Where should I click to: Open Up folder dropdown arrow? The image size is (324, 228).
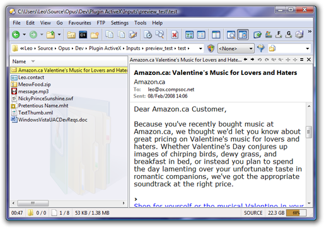coord(59,35)
